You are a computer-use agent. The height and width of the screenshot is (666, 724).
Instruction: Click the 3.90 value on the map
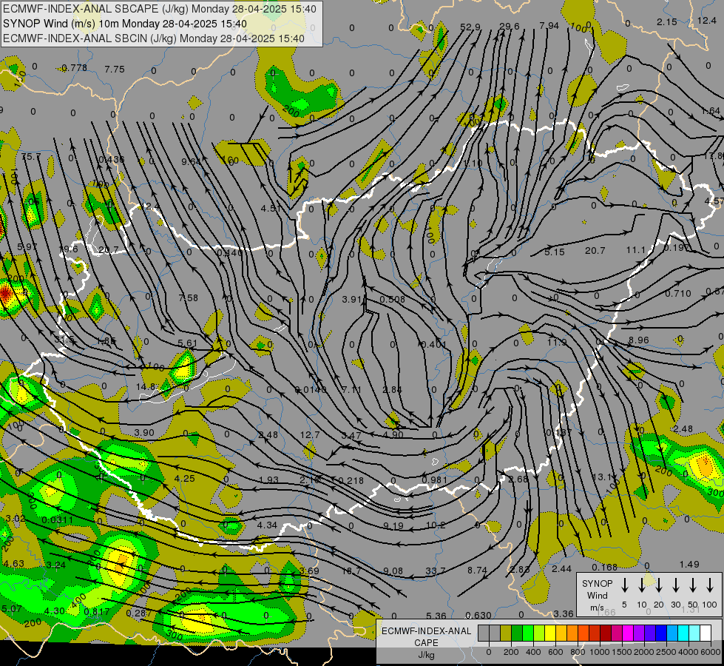(144, 433)
